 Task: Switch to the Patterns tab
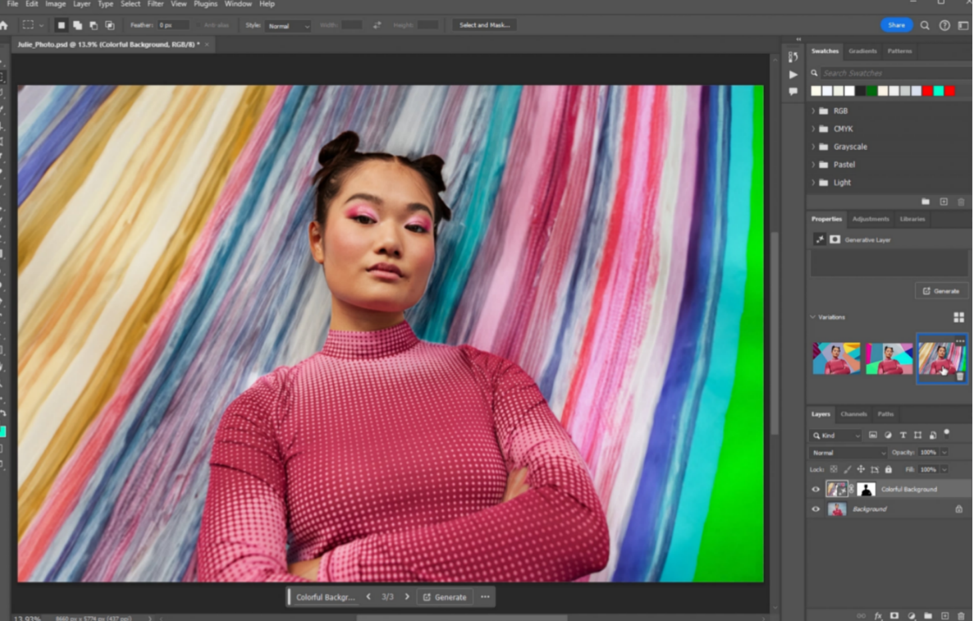(x=899, y=51)
